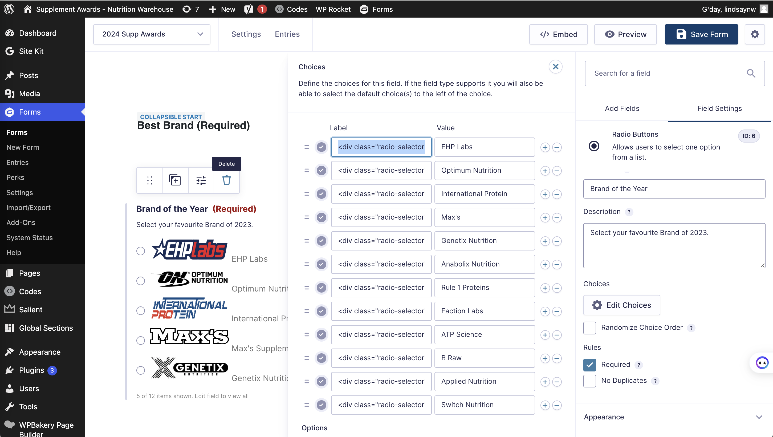Image resolution: width=773 pixels, height=437 pixels.
Task: Enable Randomize Choice Order
Action: [589, 328]
